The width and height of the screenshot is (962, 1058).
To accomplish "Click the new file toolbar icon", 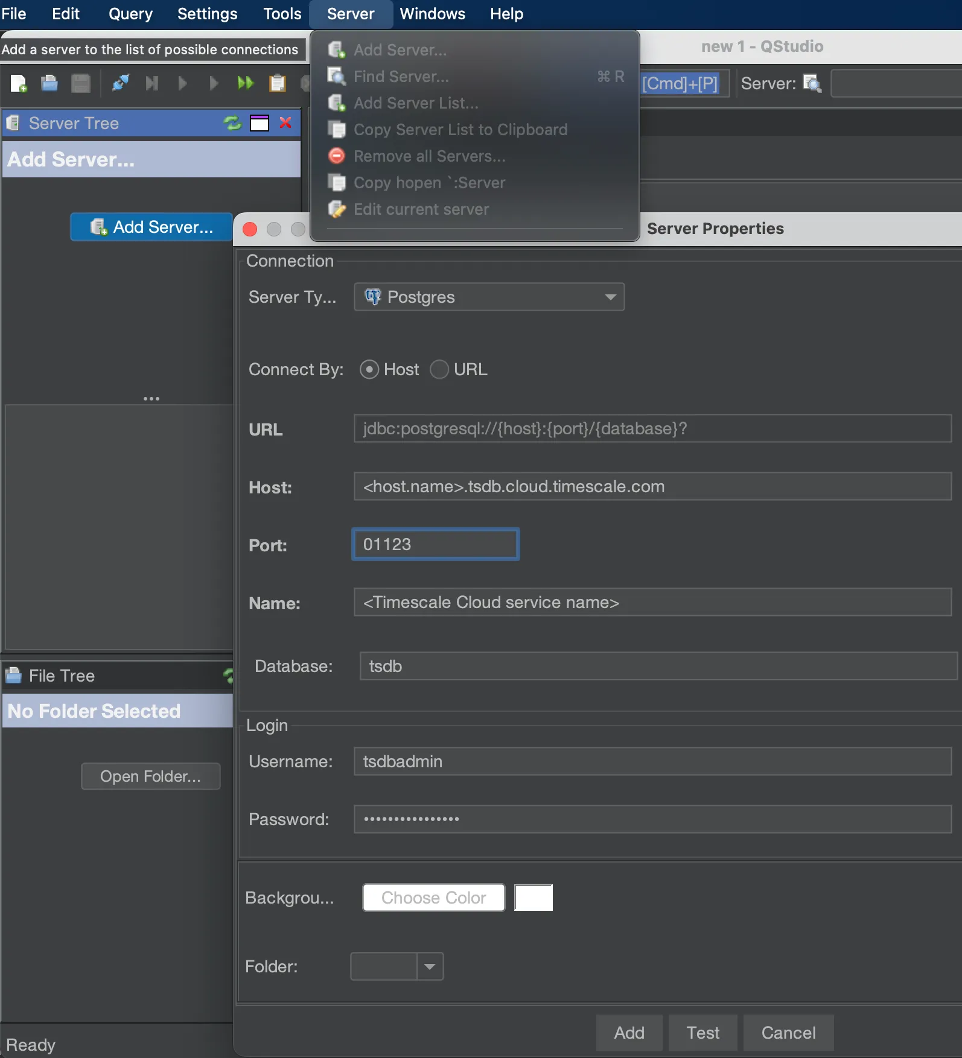I will [x=19, y=83].
